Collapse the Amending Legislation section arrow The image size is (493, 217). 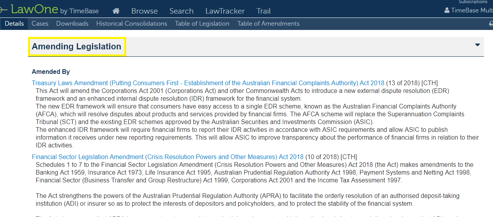click(x=477, y=45)
